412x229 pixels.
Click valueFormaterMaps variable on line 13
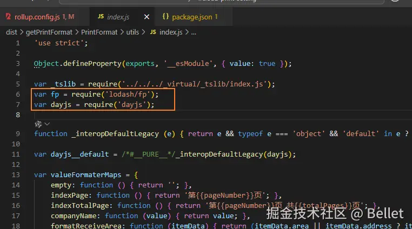click(86, 175)
